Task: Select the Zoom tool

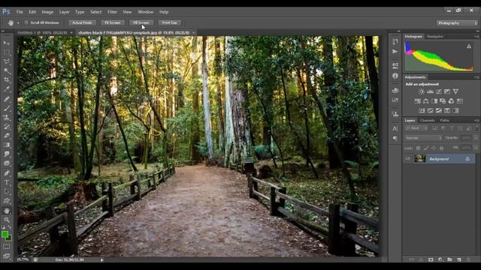Action: [x=7, y=220]
